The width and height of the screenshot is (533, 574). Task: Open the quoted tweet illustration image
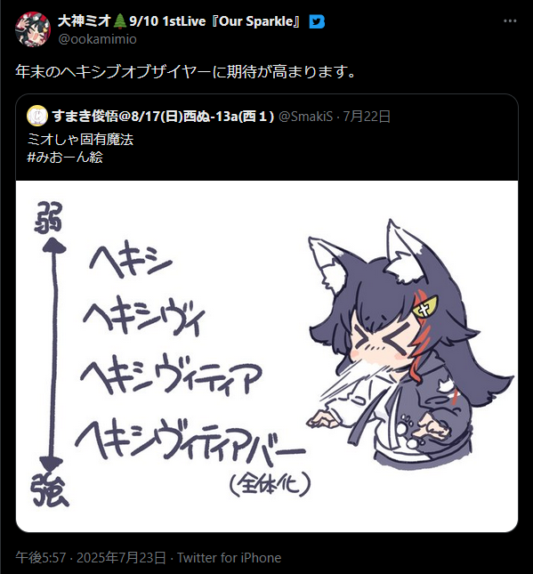(267, 356)
